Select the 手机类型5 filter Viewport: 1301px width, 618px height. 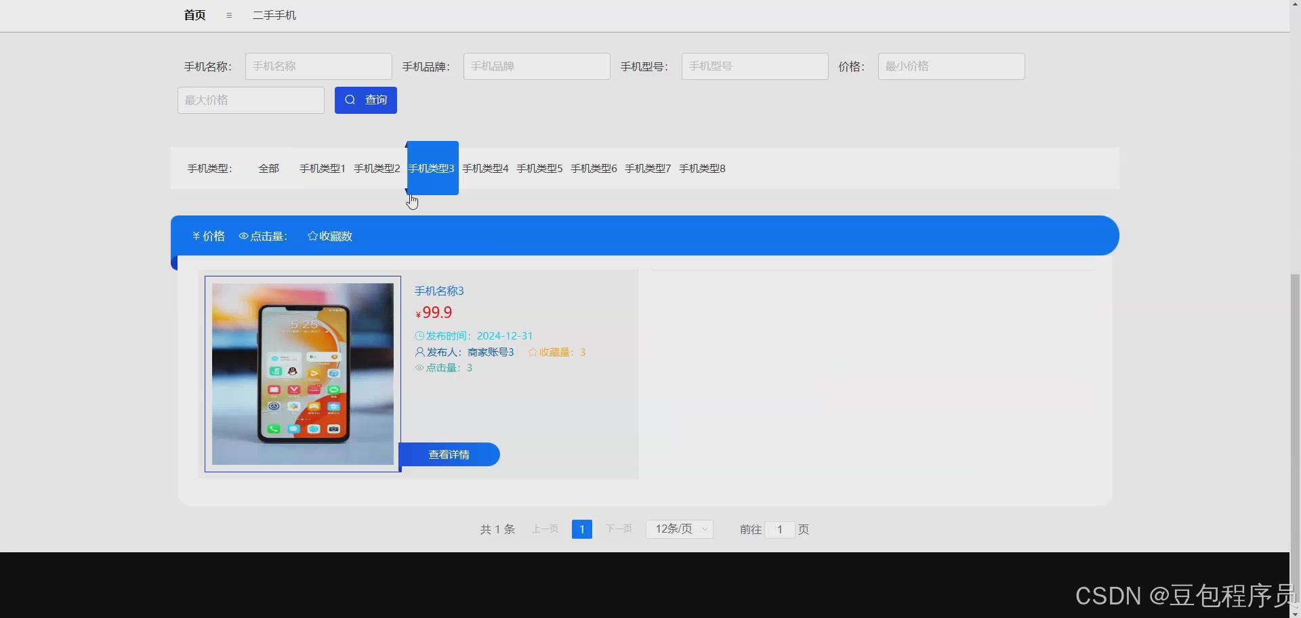539,168
